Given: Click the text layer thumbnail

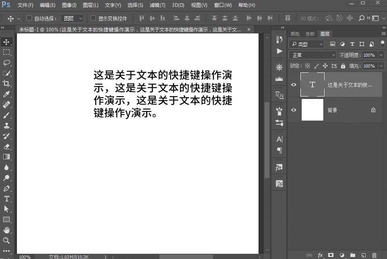Looking at the screenshot, I should click(312, 84).
